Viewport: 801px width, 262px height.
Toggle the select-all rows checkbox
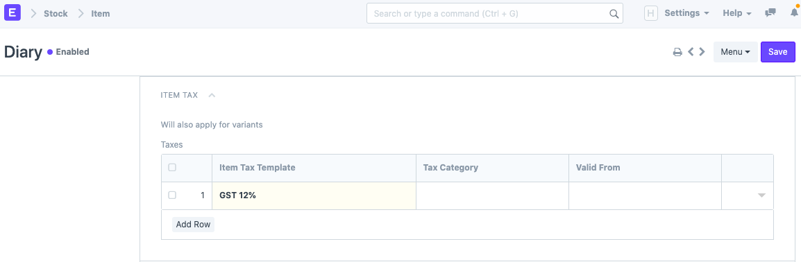[x=172, y=167]
